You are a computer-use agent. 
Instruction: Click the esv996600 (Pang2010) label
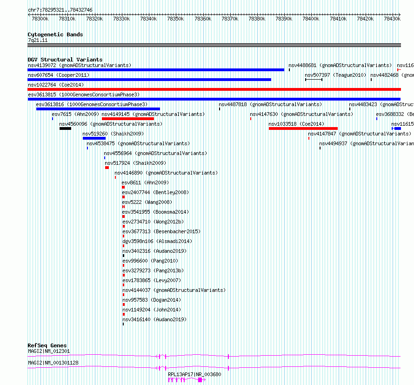point(150,261)
